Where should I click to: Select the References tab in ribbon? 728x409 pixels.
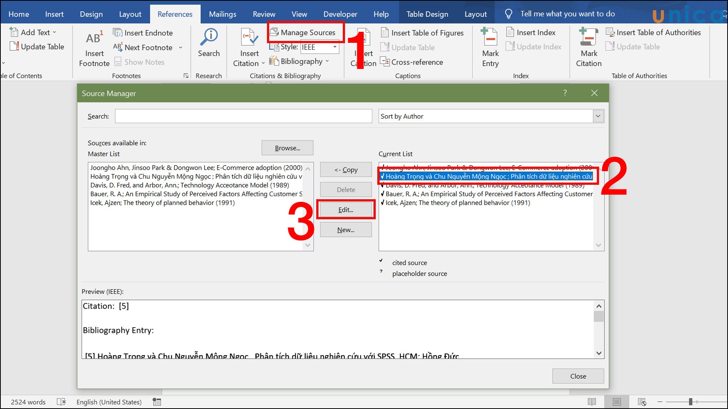[x=175, y=14]
